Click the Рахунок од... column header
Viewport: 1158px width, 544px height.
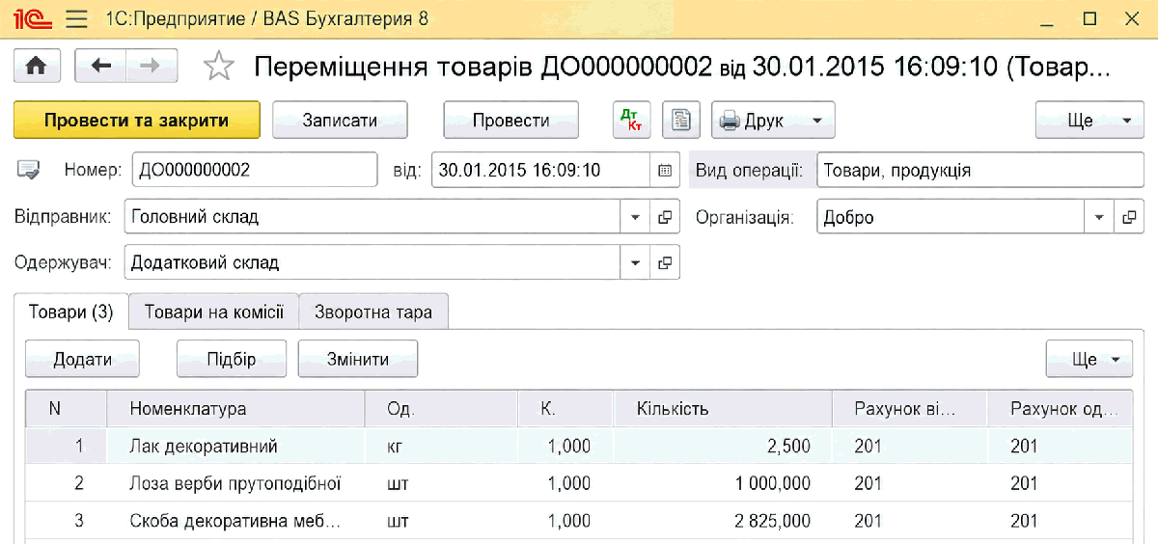(1060, 409)
